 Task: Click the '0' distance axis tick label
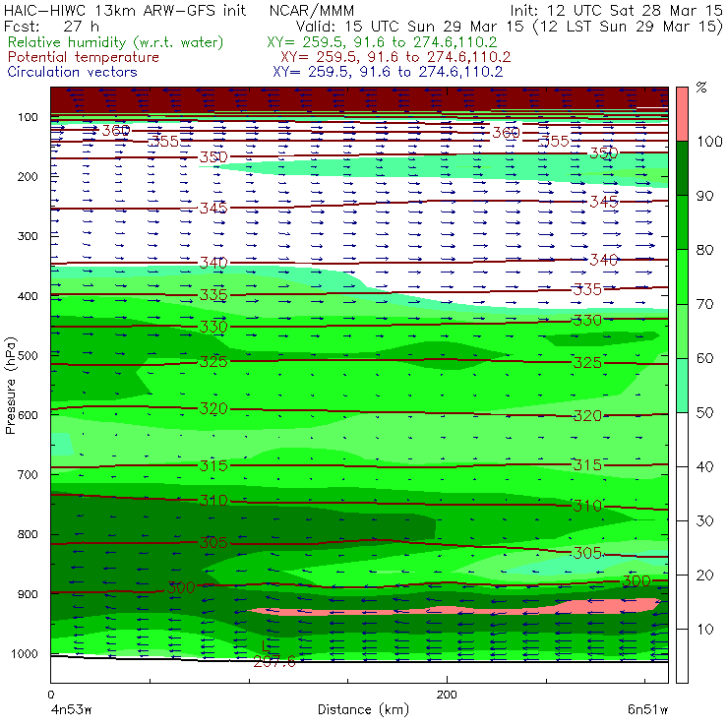coord(50,695)
